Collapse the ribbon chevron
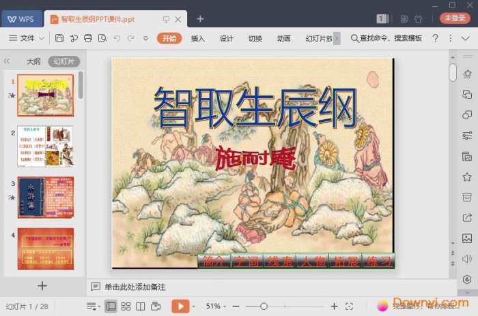The image size is (478, 316). click(x=465, y=38)
